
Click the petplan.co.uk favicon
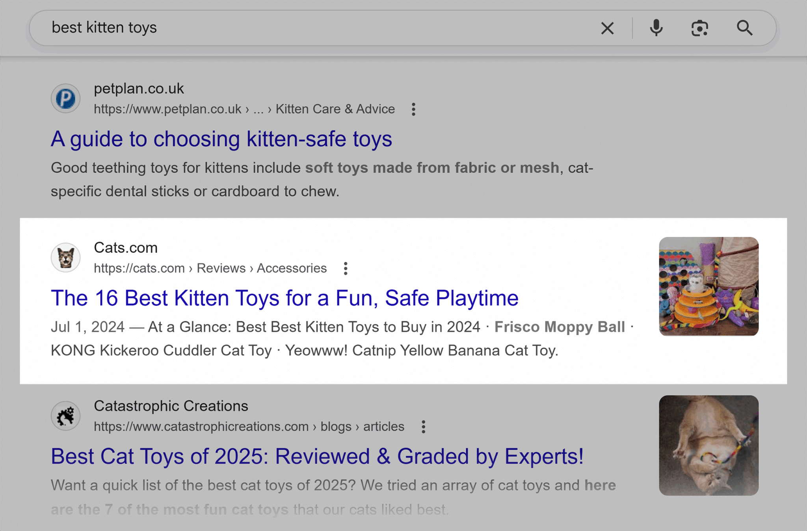tap(65, 98)
